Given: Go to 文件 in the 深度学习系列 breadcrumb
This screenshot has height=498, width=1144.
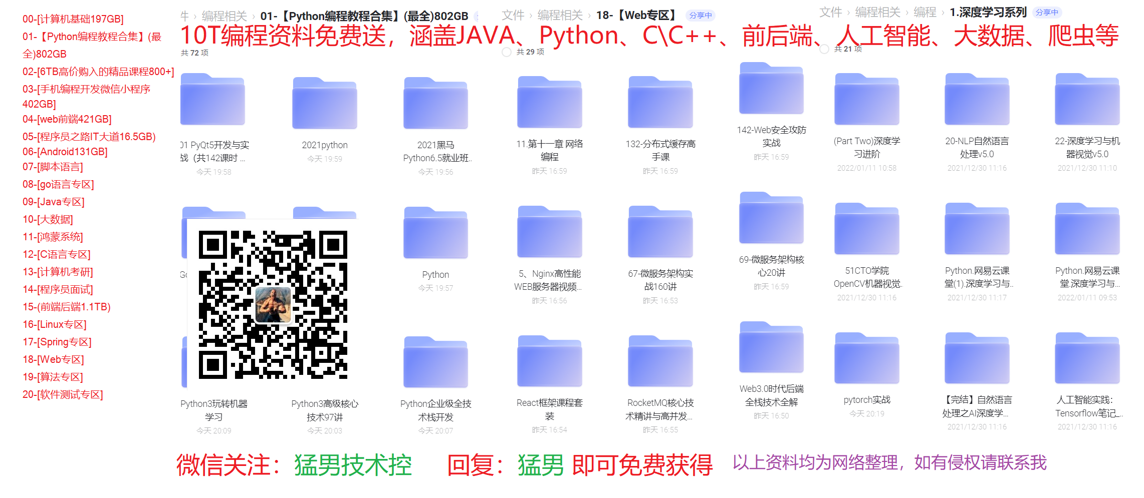Looking at the screenshot, I should pos(831,12).
